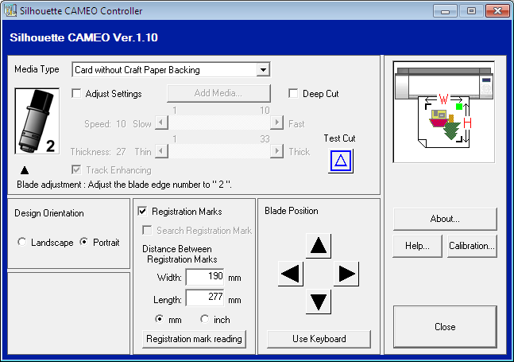Click right arrow of Thickness slider
The width and height of the screenshot is (514, 362).
(x=277, y=151)
